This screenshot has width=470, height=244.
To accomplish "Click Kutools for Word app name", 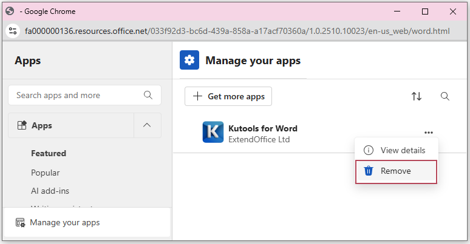I will click(263, 128).
